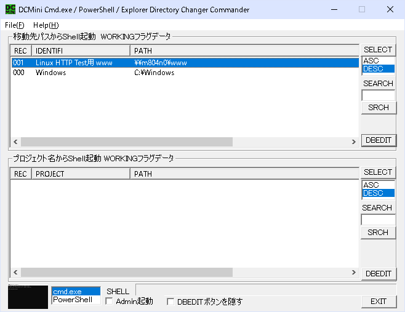Toggle the DBEDITボタンを隠す checkbox

170,302
